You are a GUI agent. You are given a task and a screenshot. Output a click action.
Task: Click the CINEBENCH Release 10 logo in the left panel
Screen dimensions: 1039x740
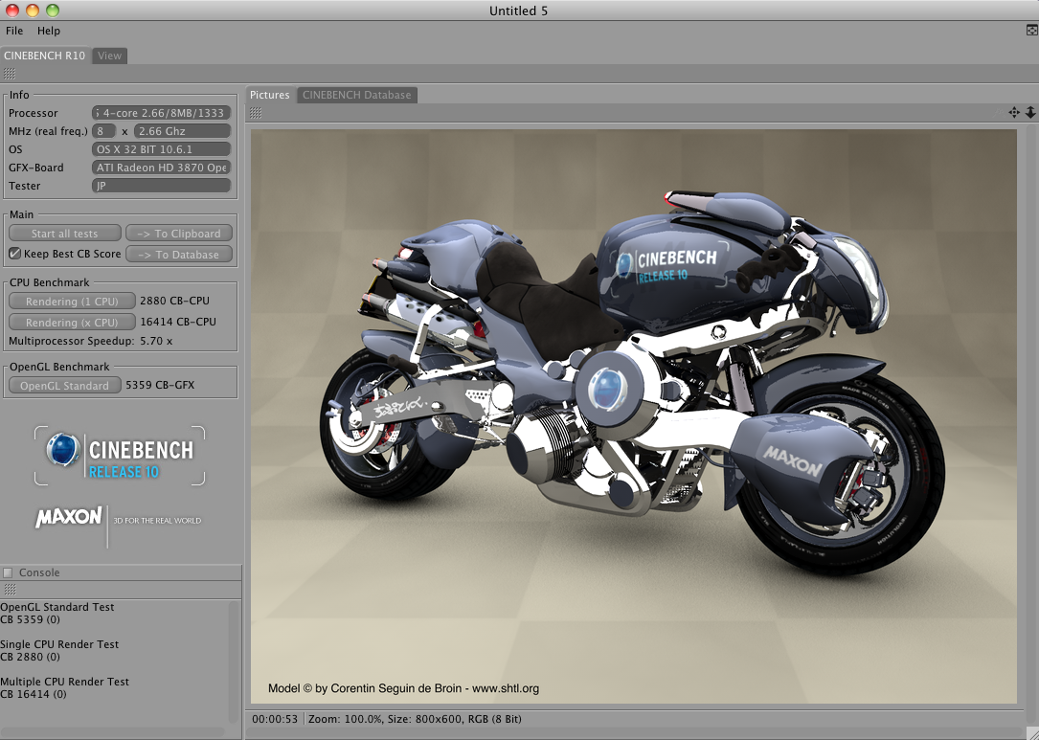pyautogui.click(x=120, y=456)
